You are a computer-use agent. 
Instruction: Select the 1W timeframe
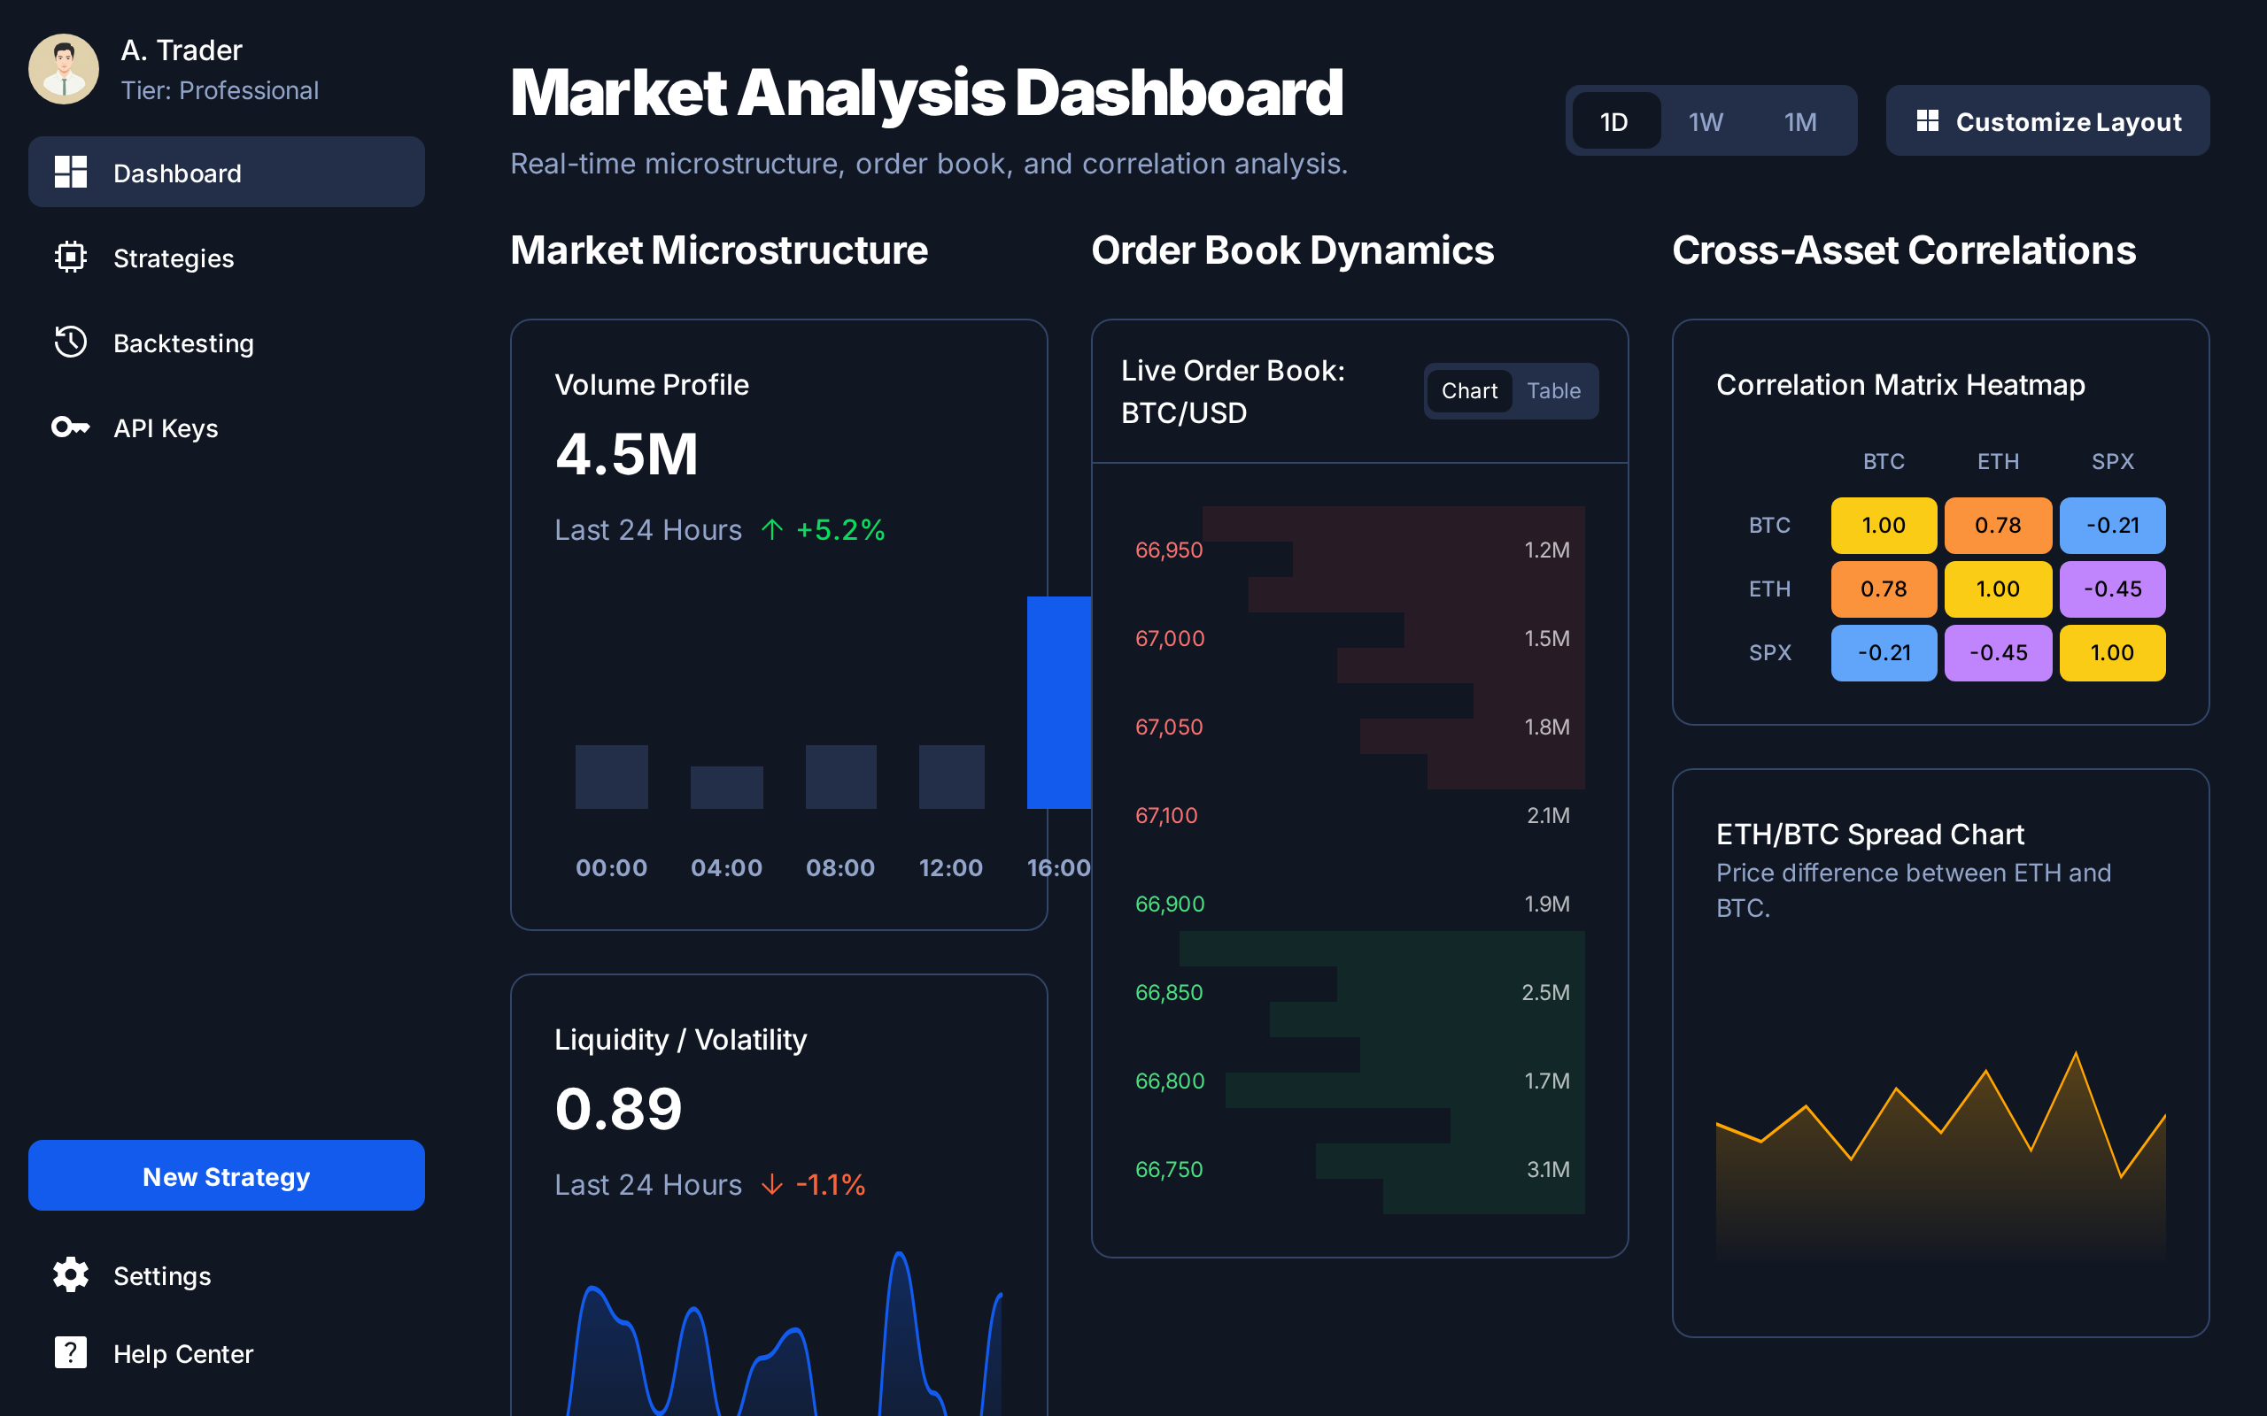click(1705, 121)
